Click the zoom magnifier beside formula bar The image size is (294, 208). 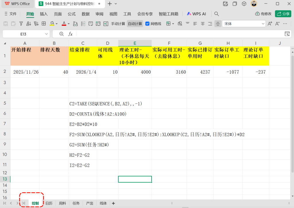tap(61, 34)
